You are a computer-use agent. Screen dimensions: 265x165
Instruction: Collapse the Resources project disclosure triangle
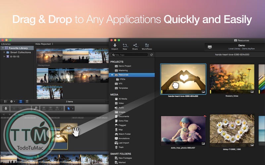[x=112, y=75]
